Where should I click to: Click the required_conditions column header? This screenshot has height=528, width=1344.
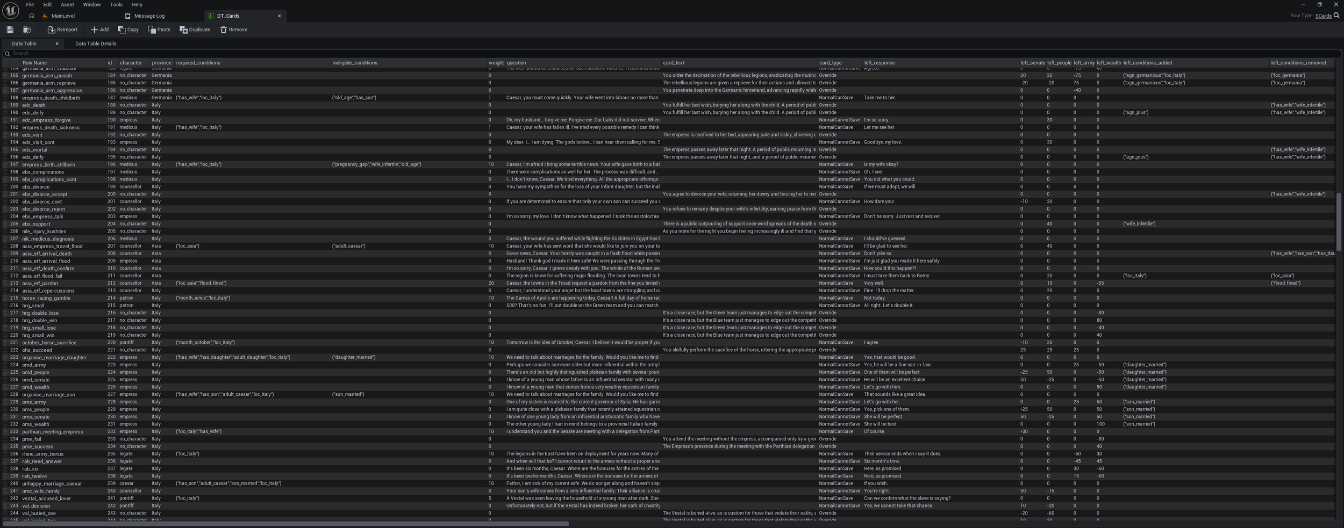click(x=253, y=63)
